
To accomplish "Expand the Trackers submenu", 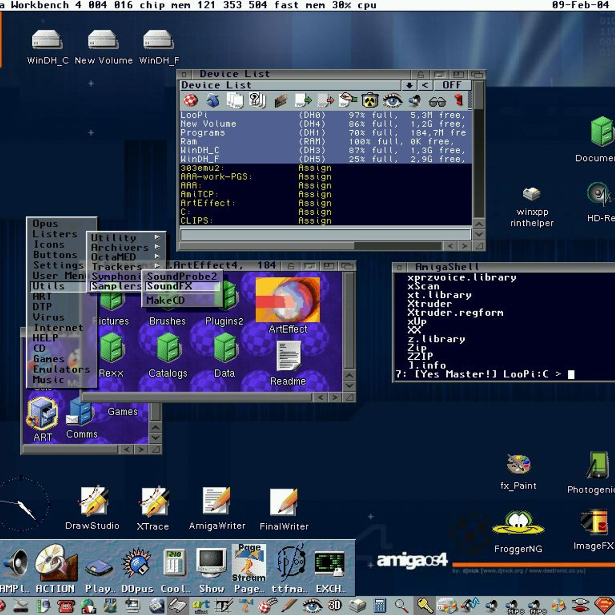I will (x=126, y=266).
